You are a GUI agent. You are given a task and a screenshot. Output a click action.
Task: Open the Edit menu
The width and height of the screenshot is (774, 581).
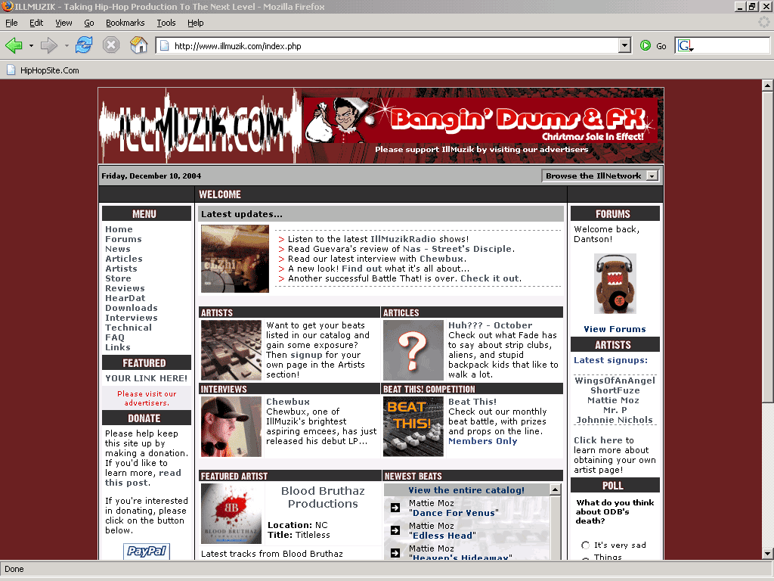click(x=36, y=23)
